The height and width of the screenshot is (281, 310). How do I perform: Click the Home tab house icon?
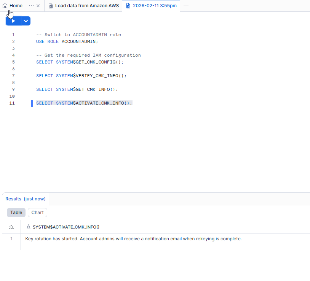[x=5, y=6]
